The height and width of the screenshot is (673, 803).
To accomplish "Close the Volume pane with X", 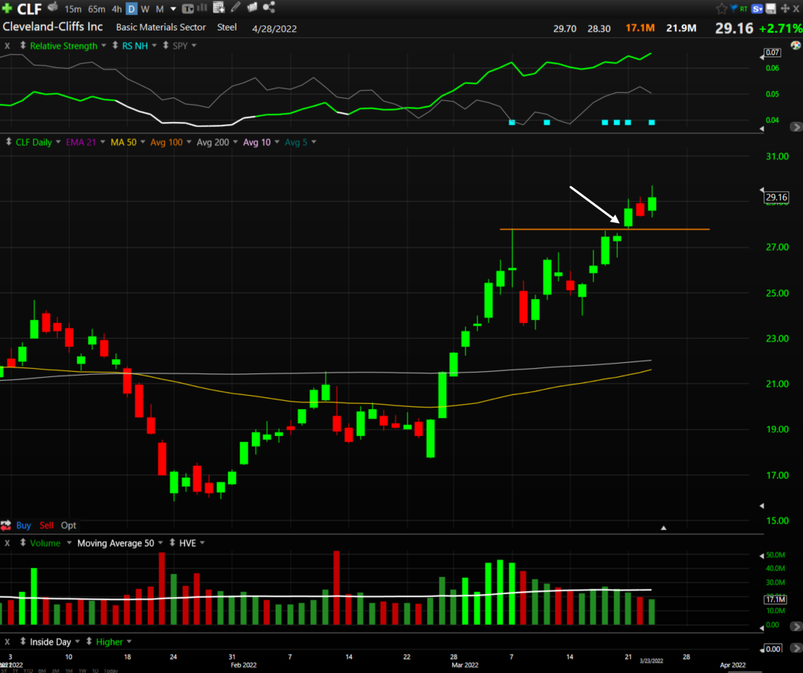I will pyautogui.click(x=7, y=543).
